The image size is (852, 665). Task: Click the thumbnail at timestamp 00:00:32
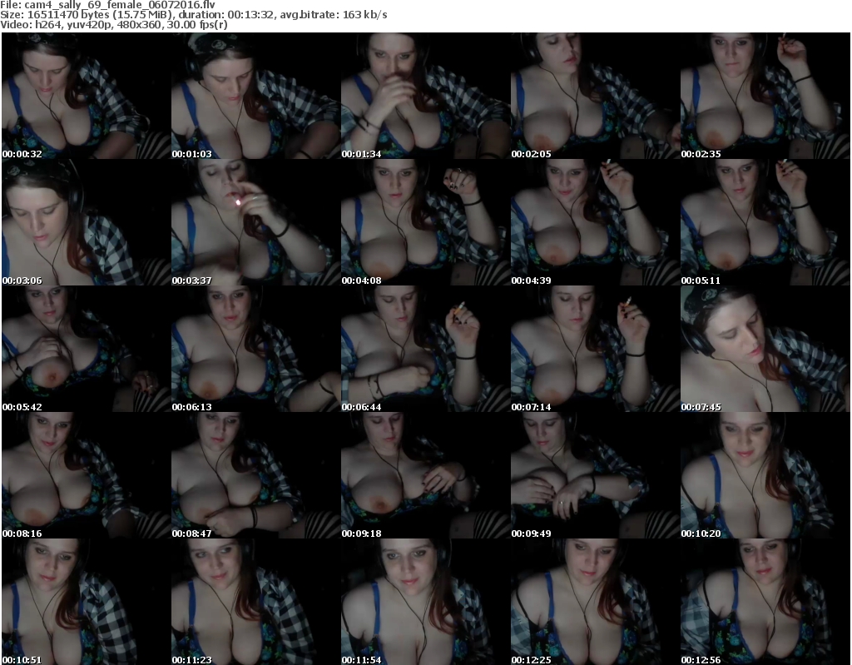click(x=86, y=96)
